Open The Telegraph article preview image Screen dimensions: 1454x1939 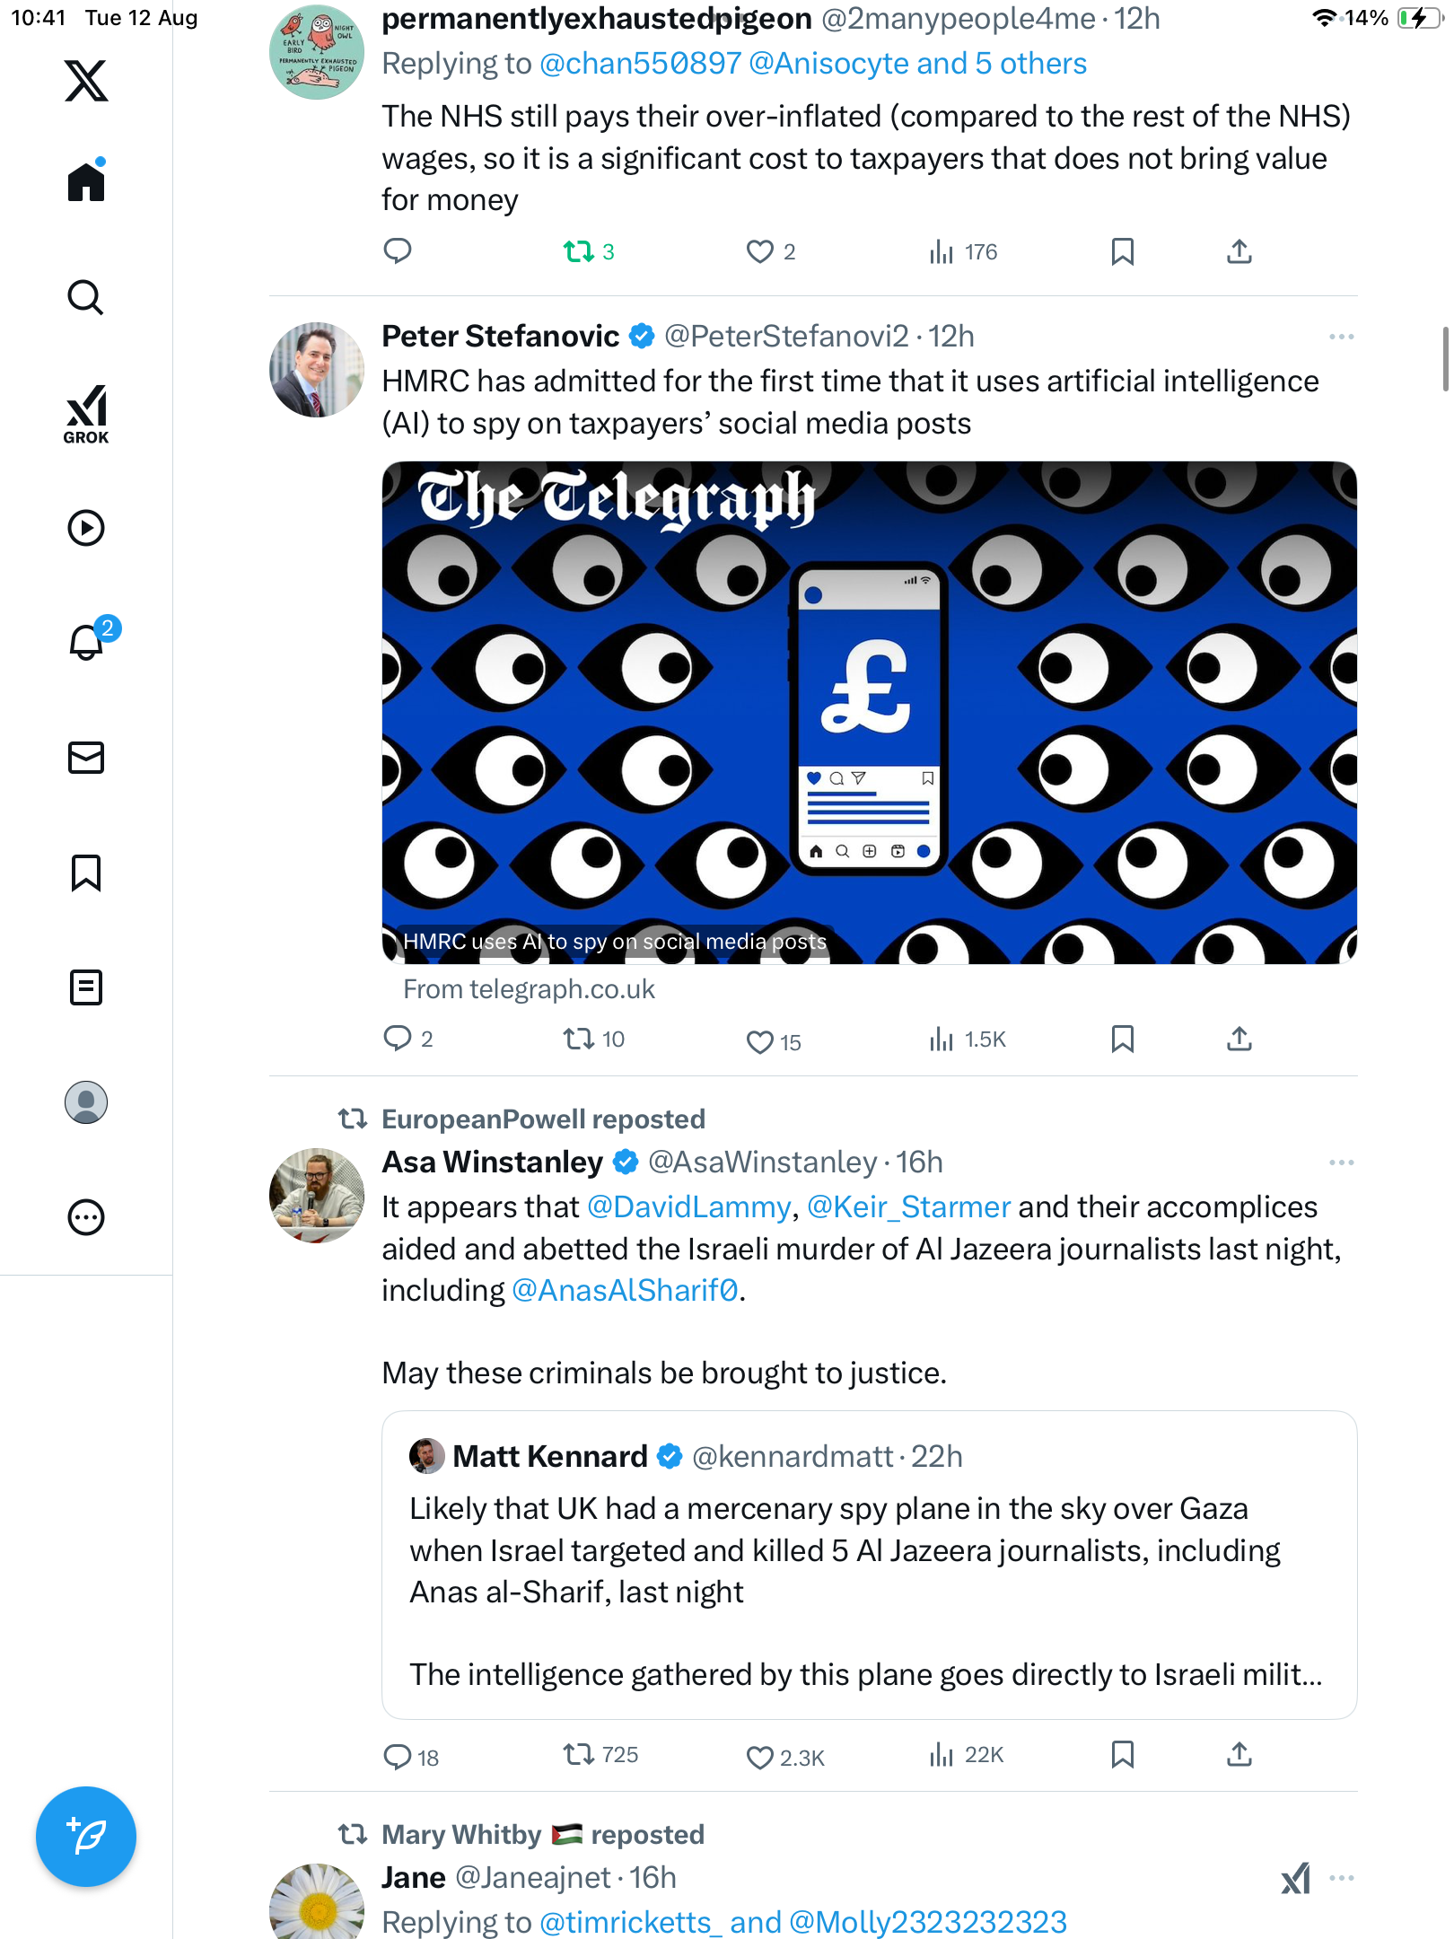coord(869,712)
